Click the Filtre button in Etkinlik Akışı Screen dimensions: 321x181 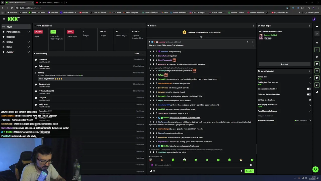point(137,54)
